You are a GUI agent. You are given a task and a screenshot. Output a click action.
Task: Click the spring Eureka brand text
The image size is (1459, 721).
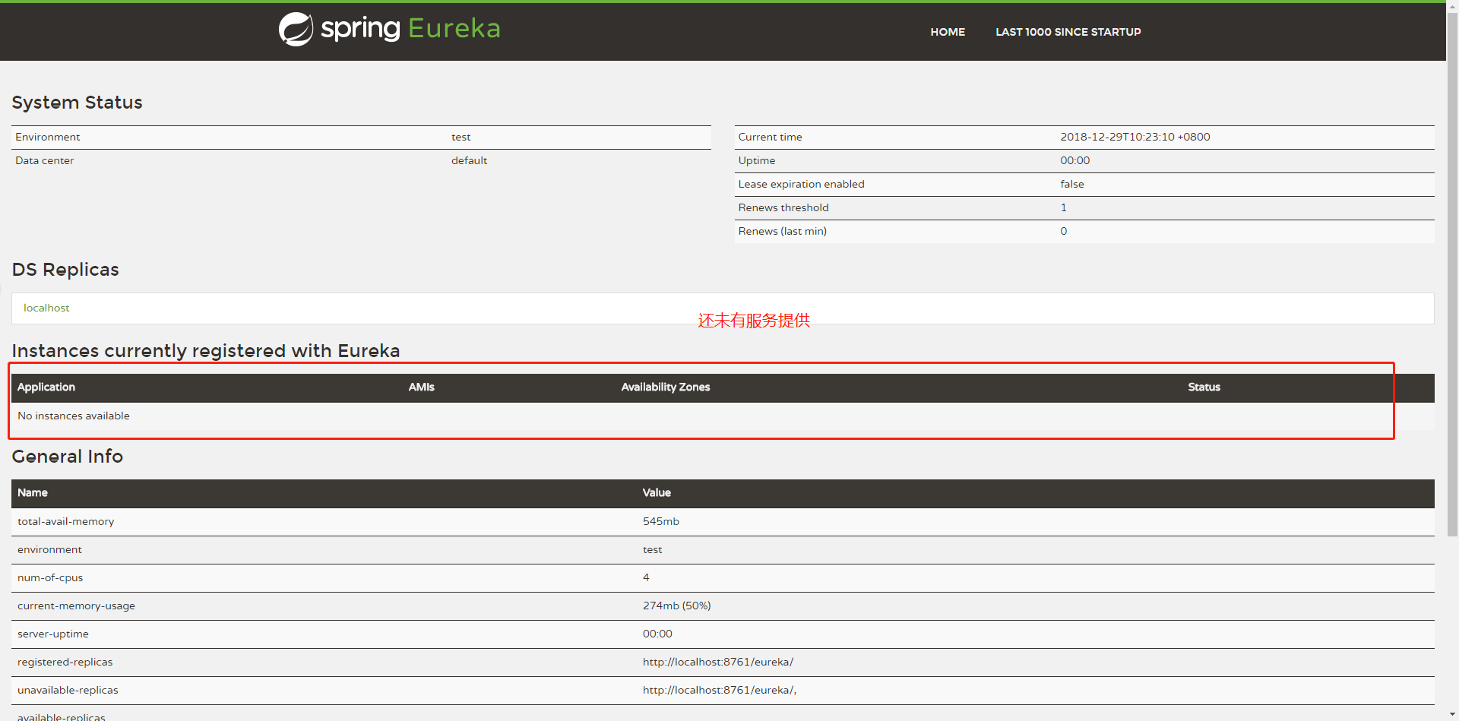tap(410, 29)
